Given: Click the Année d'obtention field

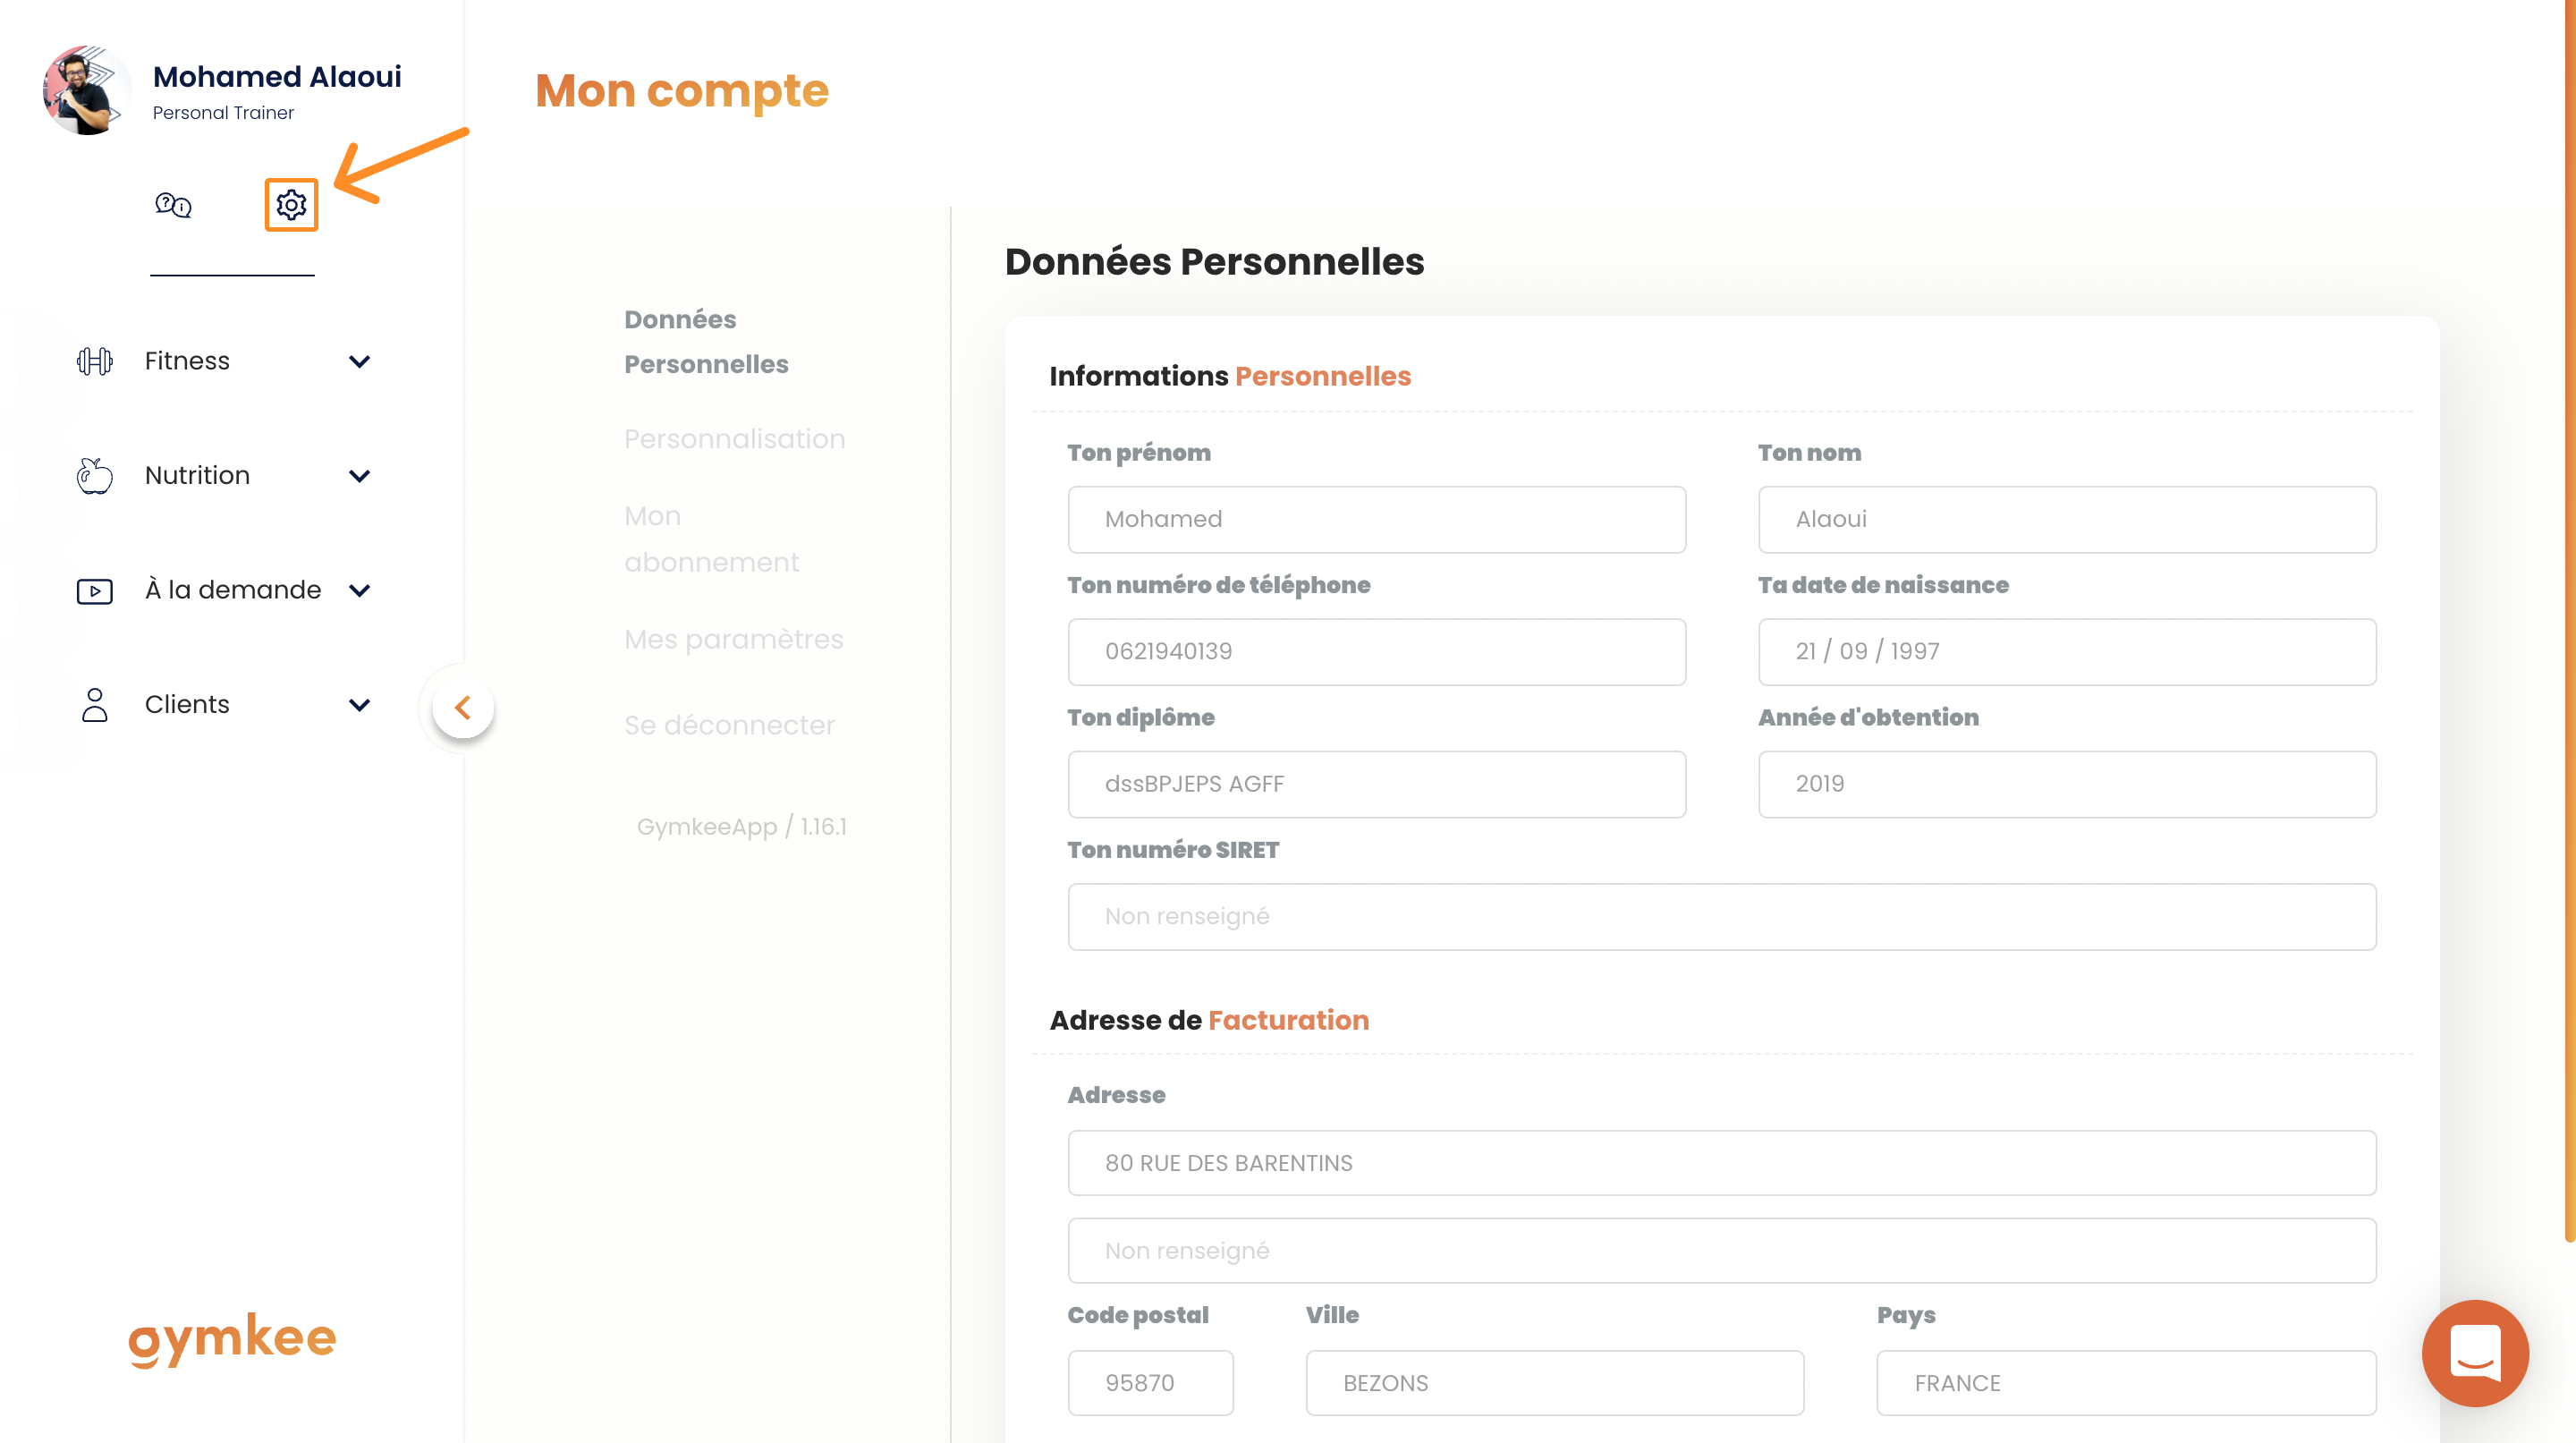Looking at the screenshot, I should (x=2067, y=785).
